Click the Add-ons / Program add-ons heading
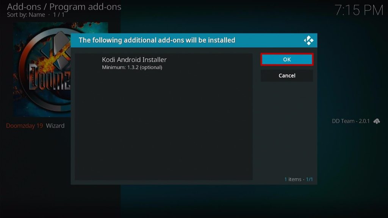 pos(64,7)
